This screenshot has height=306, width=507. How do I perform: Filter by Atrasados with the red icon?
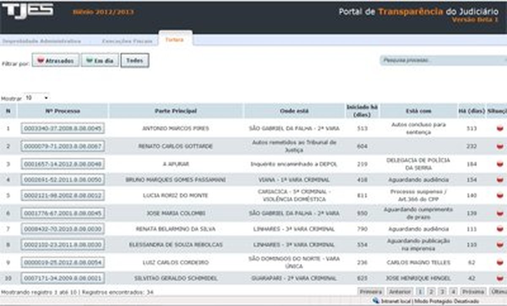click(x=55, y=61)
